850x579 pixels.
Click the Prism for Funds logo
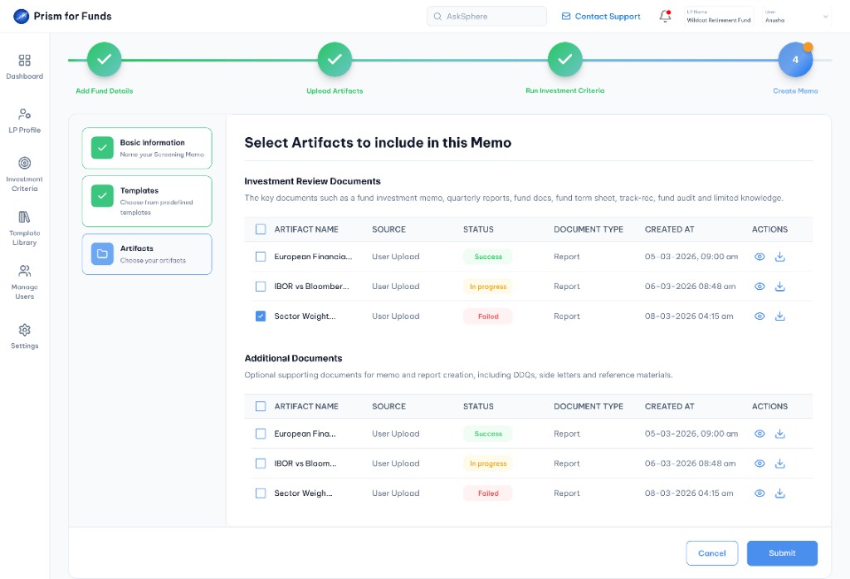click(21, 17)
